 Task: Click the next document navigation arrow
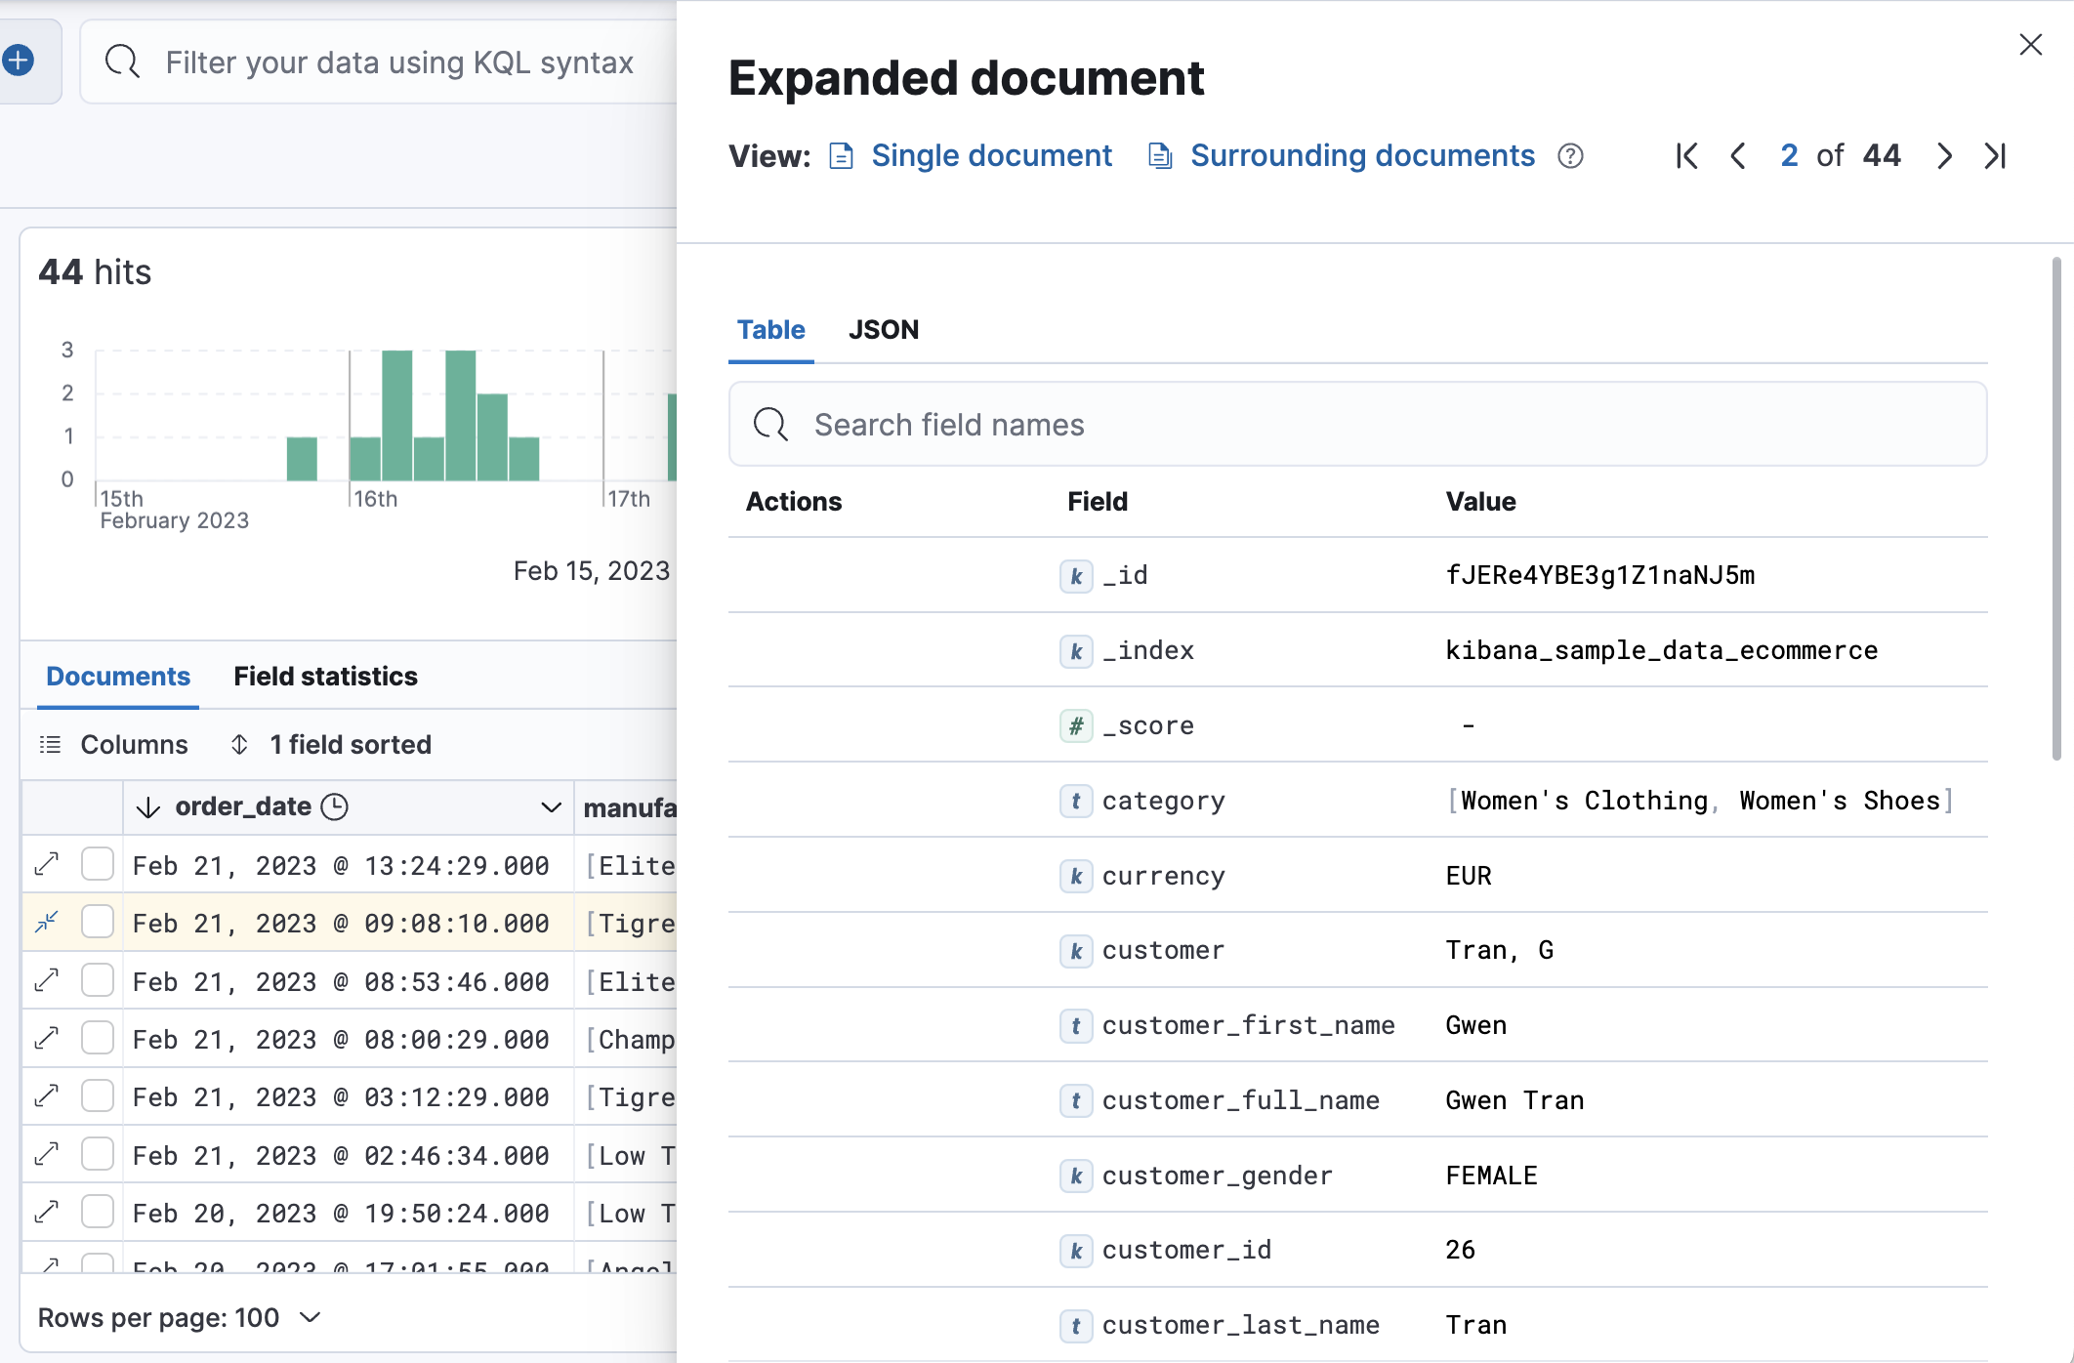click(x=1943, y=155)
